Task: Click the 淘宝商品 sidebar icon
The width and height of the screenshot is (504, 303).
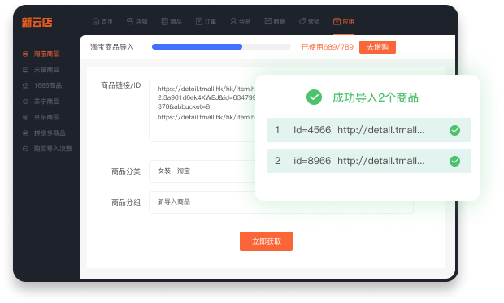Action: [x=25, y=54]
